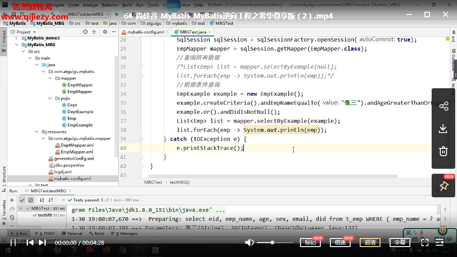The height and width of the screenshot is (257, 457).
Task: Click the green Run button in the toolbar
Action: (117, 14)
